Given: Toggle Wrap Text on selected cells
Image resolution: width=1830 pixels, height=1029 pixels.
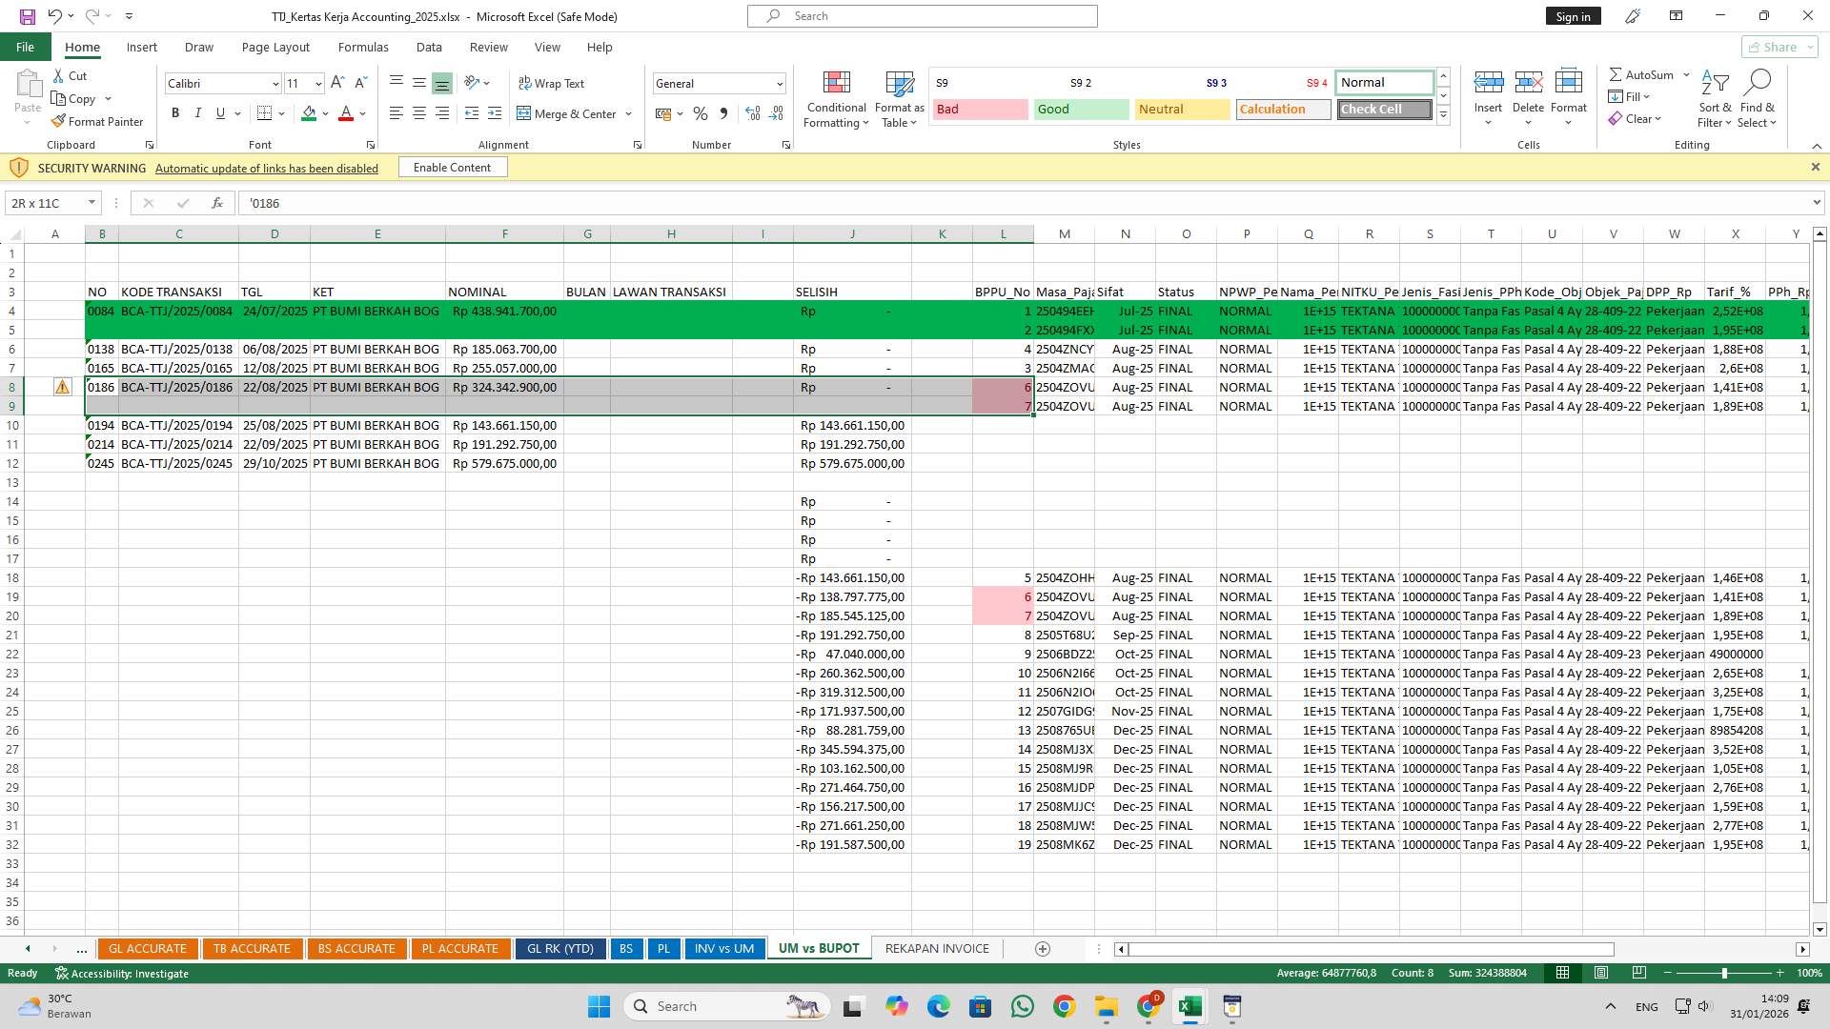Looking at the screenshot, I should (x=553, y=83).
